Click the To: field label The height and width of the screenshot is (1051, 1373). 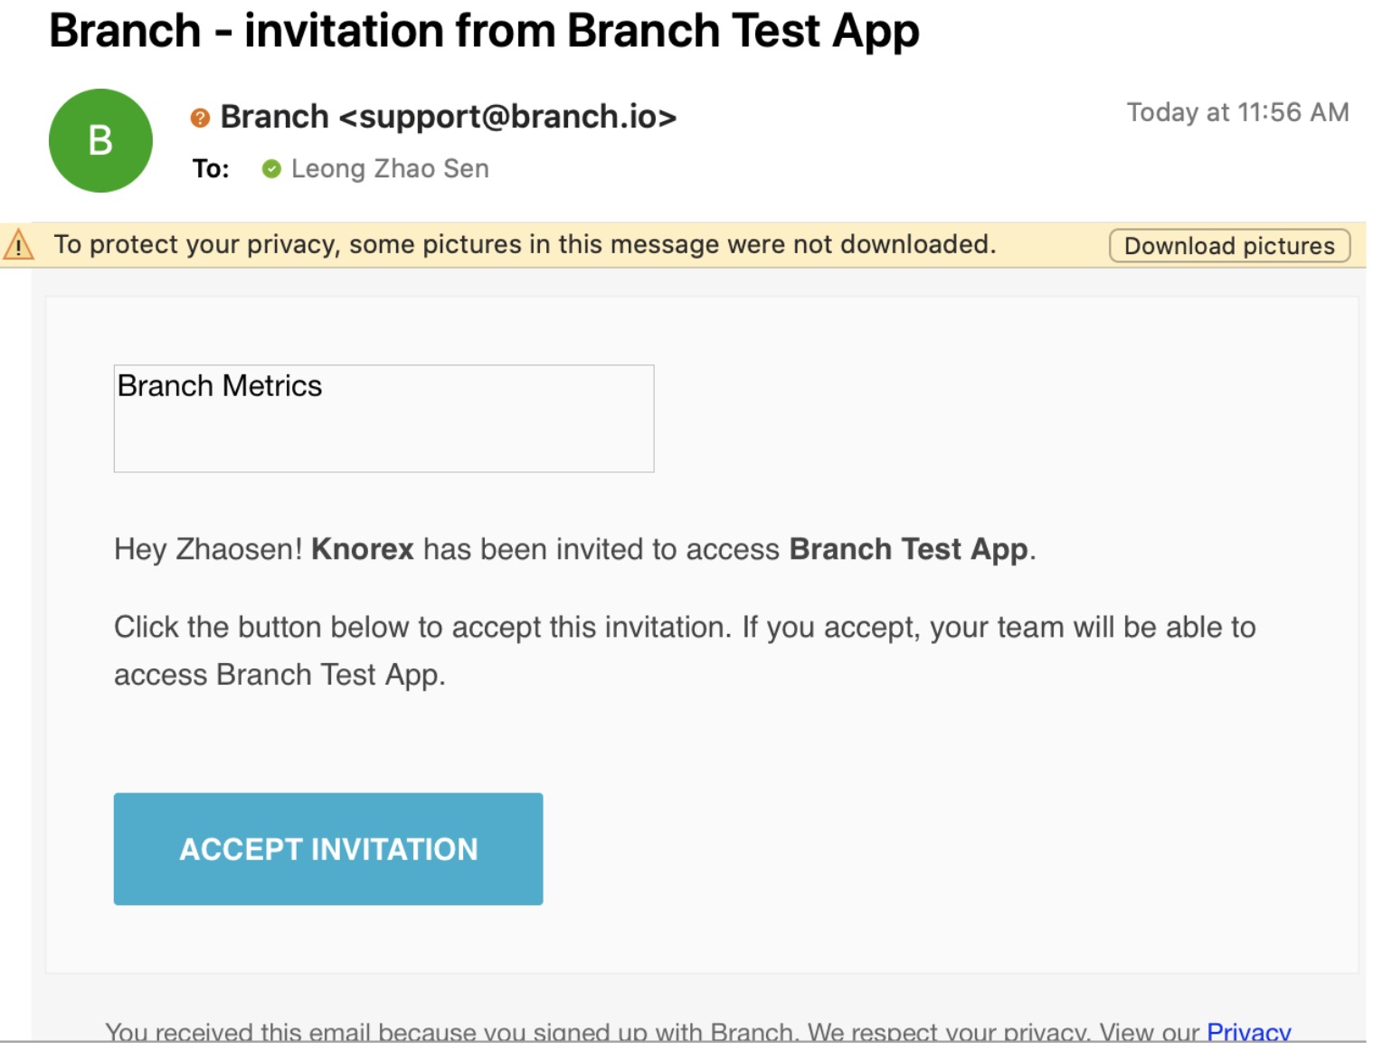tap(211, 169)
